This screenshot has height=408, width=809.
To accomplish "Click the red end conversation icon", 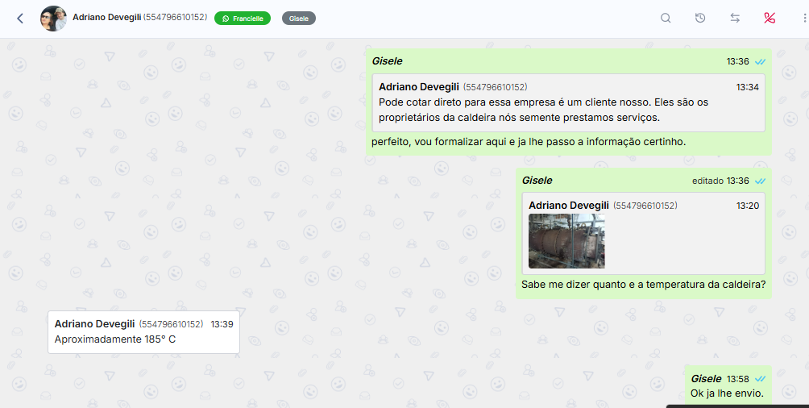I will click(x=769, y=19).
